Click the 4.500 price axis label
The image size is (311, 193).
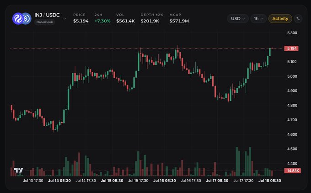(292, 149)
